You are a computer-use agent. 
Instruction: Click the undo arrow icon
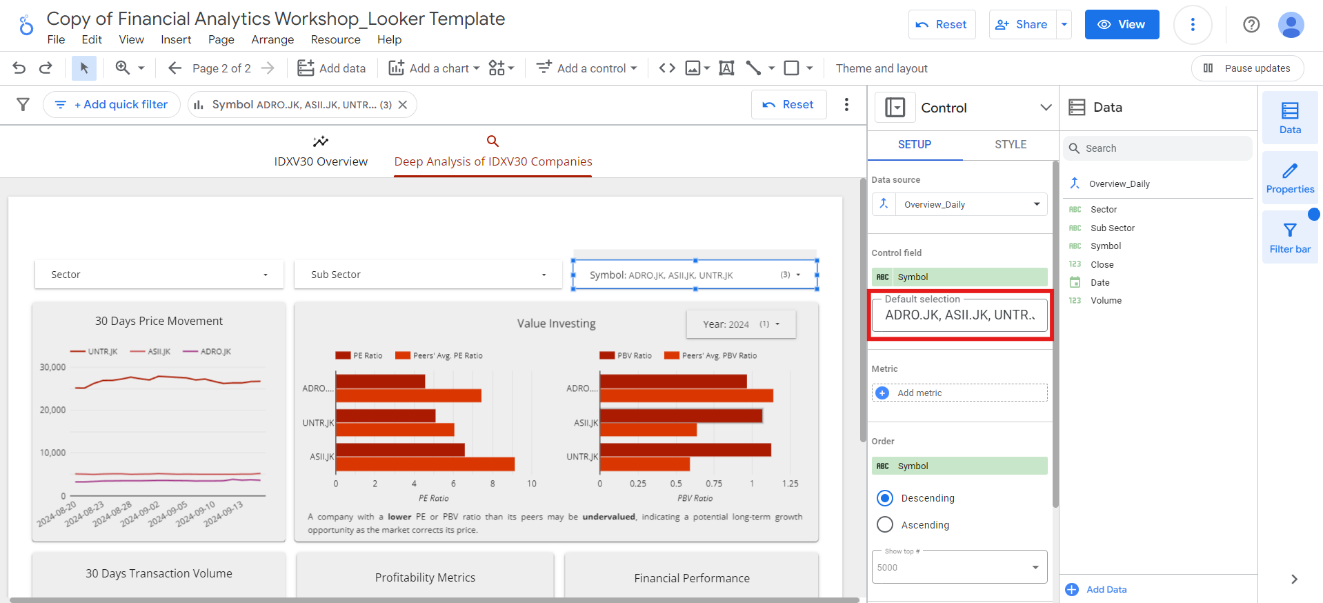pyautogui.click(x=19, y=68)
